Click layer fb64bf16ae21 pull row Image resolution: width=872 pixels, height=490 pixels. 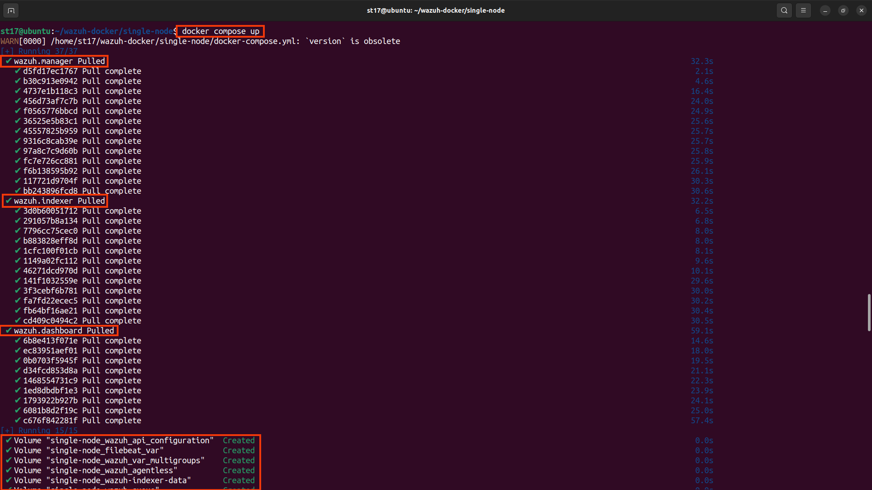(x=78, y=311)
